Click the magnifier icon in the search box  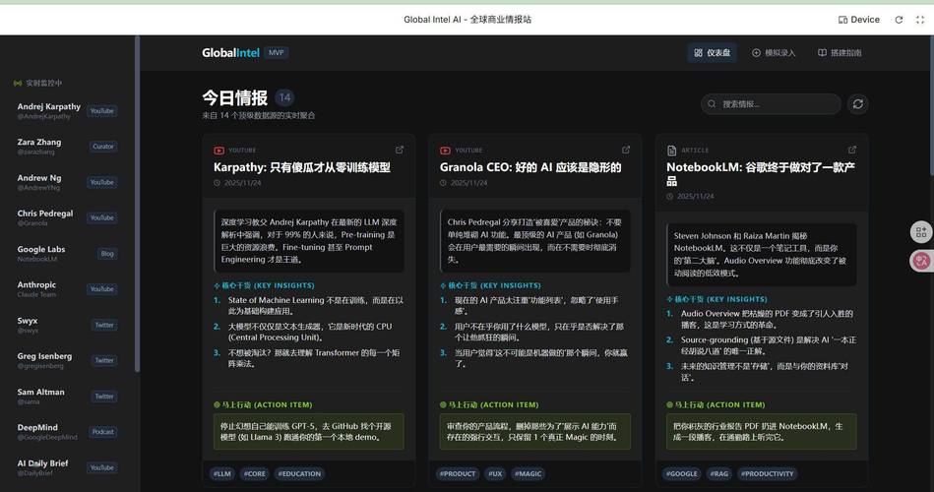click(x=712, y=103)
